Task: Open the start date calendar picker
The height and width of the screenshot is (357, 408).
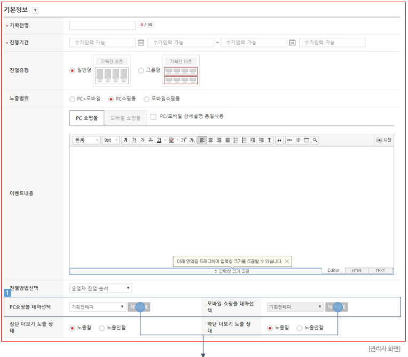Action: tap(141, 43)
